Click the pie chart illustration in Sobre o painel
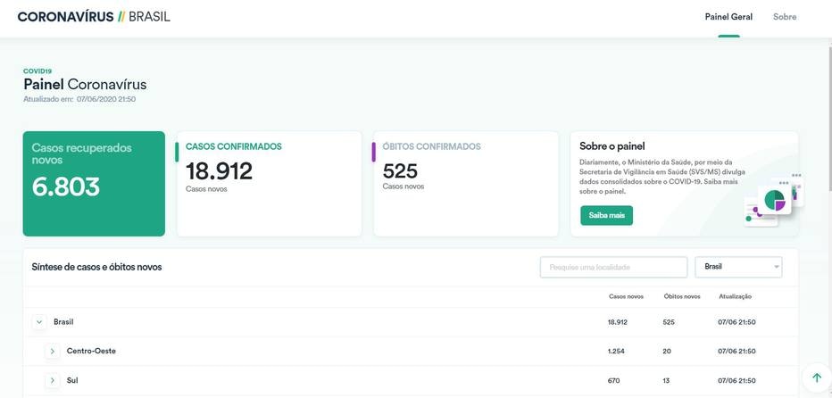832x398 pixels. pos(773,201)
